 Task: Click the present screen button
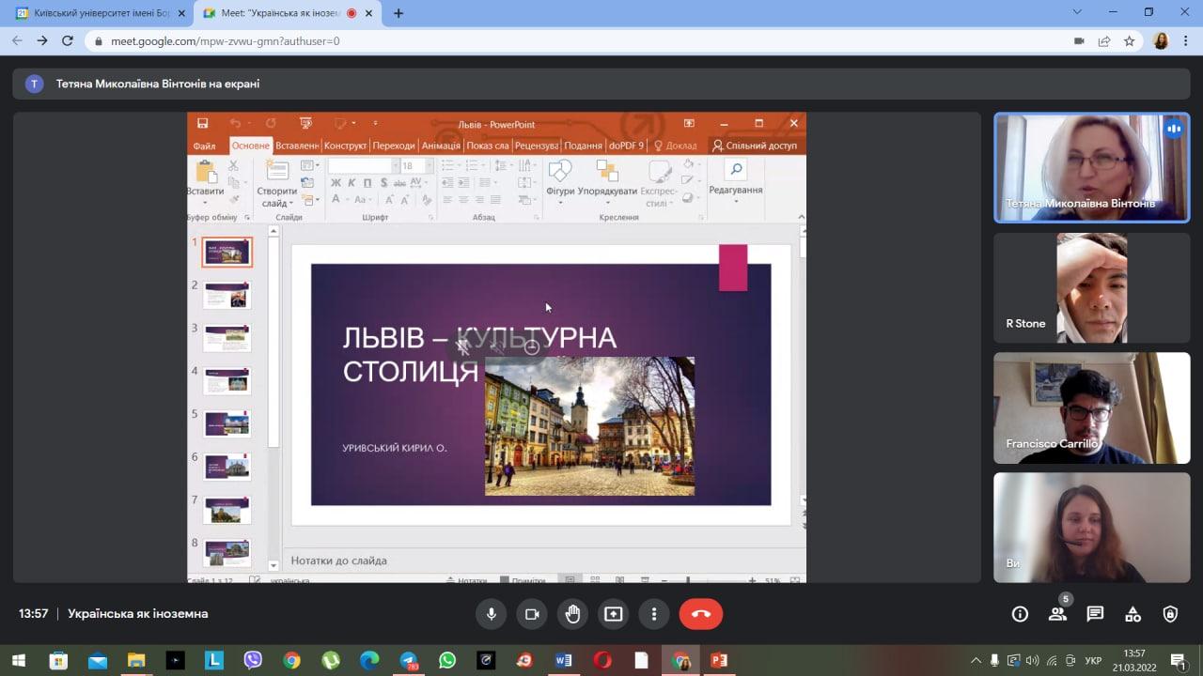click(x=613, y=614)
